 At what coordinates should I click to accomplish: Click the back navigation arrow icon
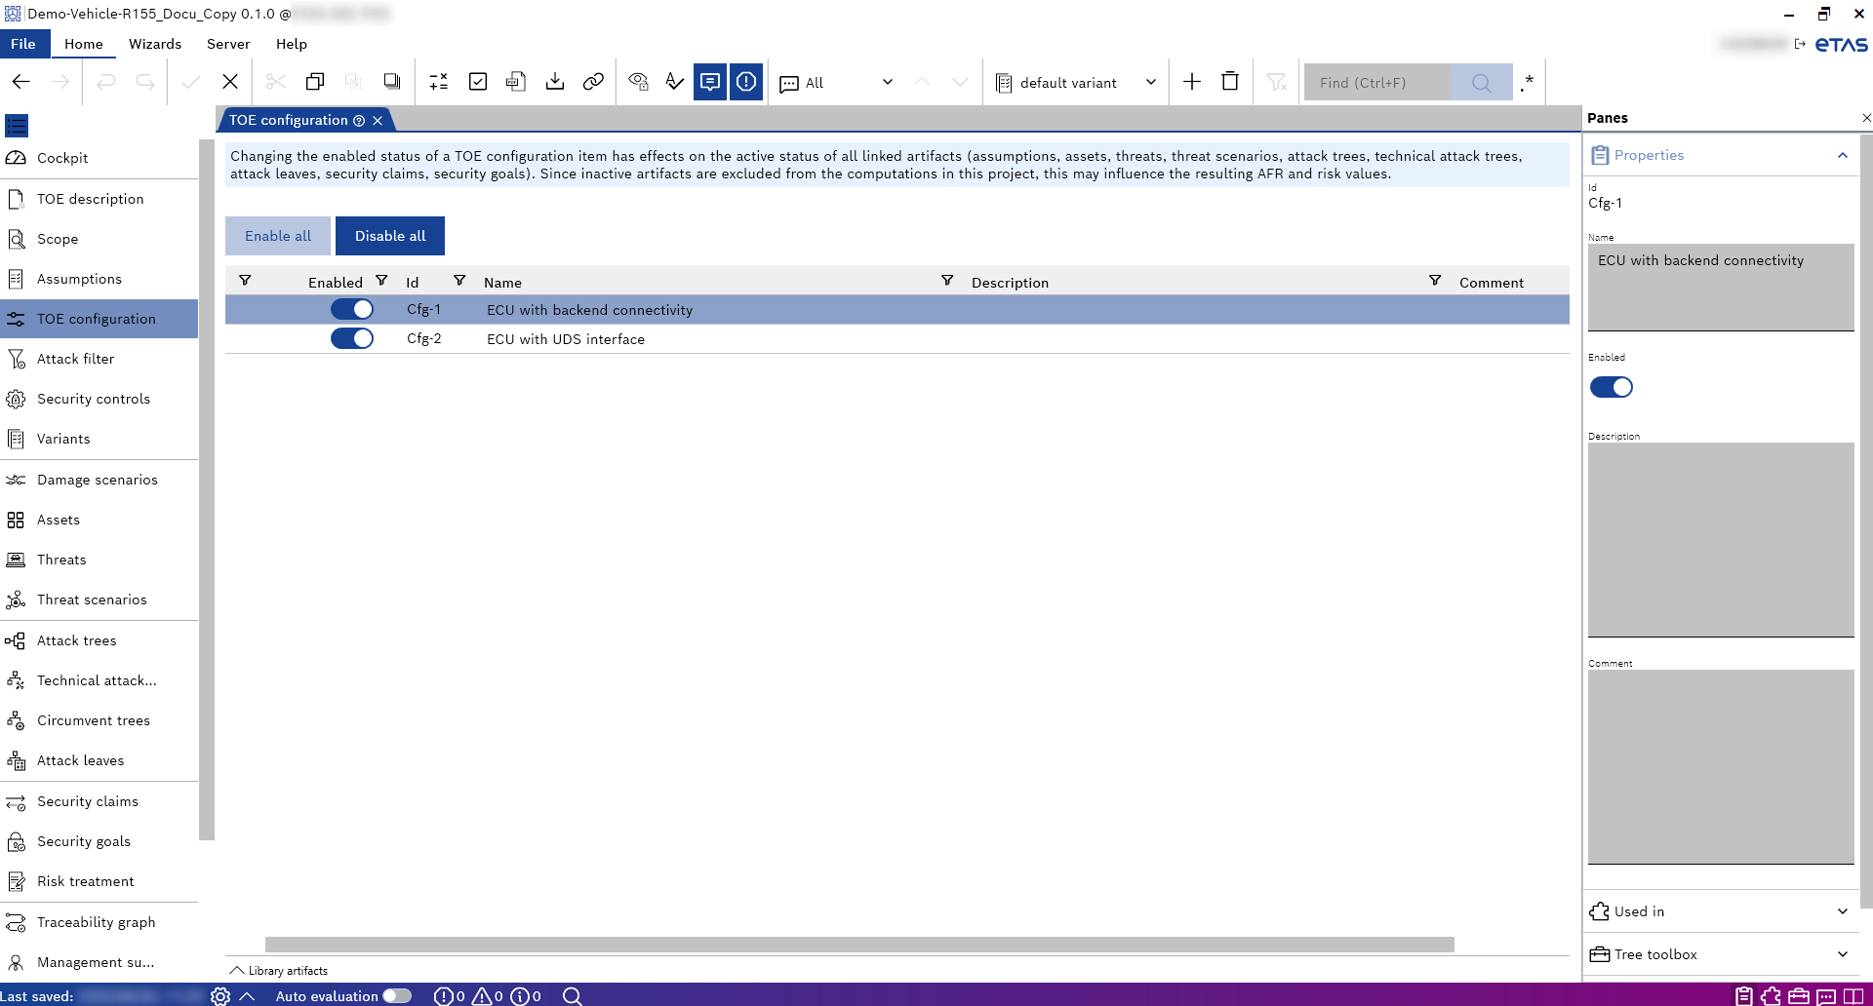(21, 82)
